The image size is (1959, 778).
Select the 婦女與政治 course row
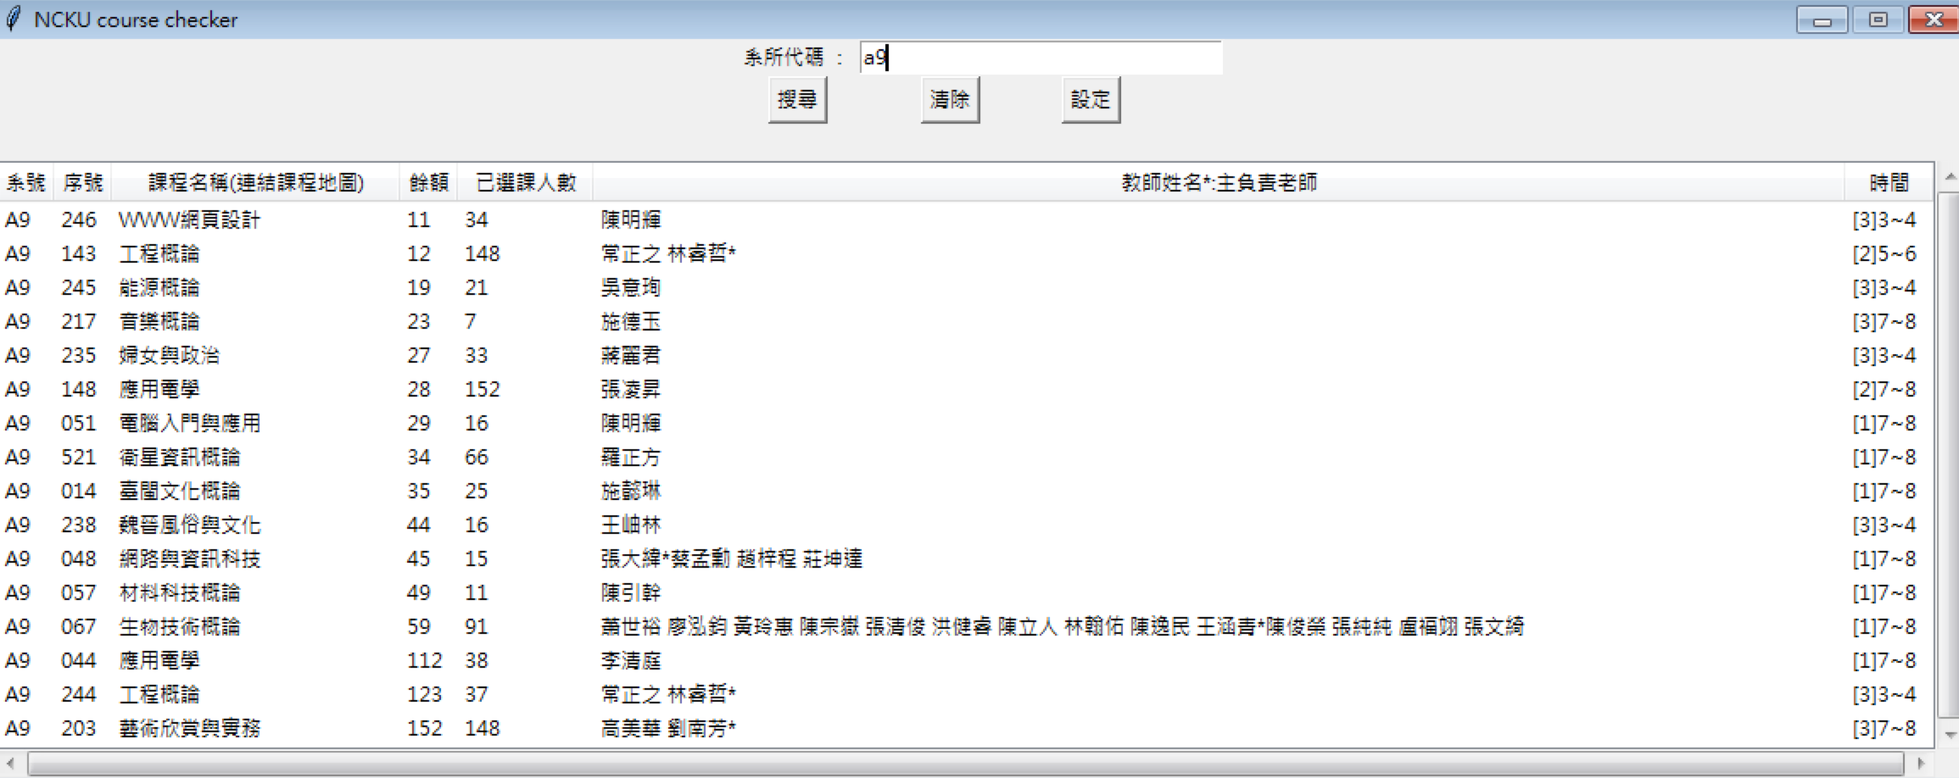[x=967, y=355]
